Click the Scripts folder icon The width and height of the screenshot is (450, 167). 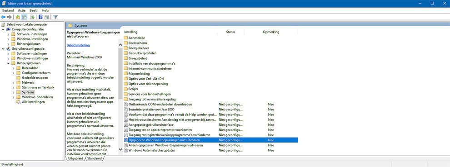(126, 89)
